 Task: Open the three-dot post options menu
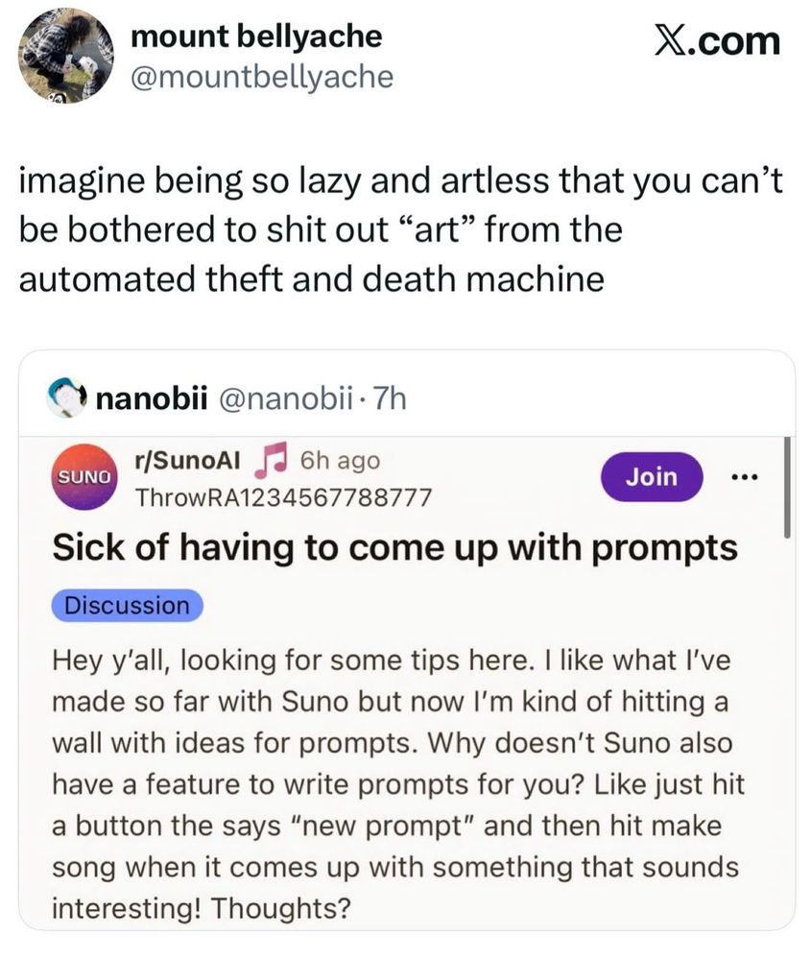[x=748, y=476]
